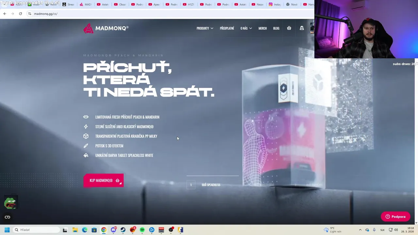Switch to the Instagram browser tab

(x=275, y=5)
